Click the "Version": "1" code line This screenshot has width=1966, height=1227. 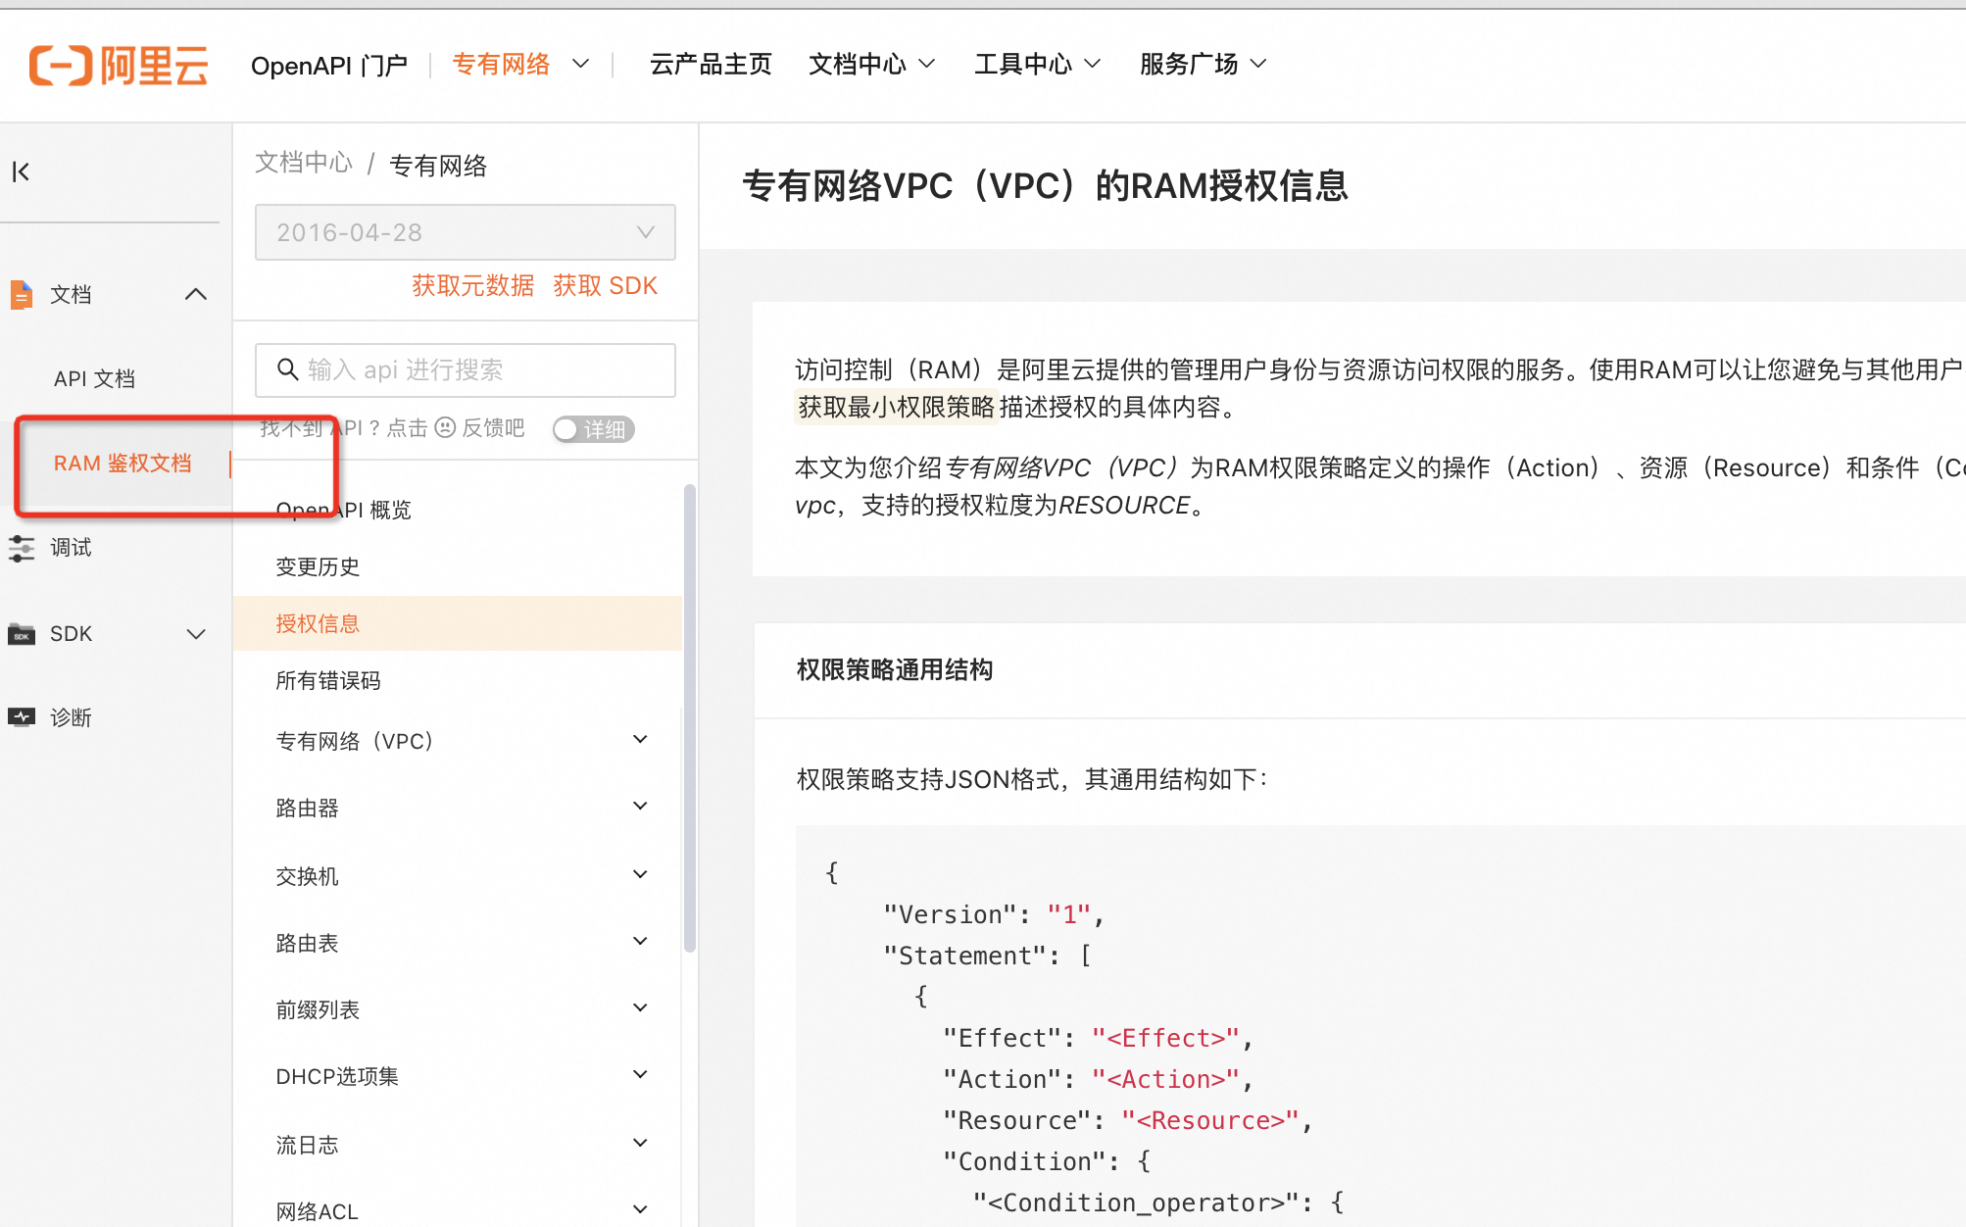coord(994,914)
